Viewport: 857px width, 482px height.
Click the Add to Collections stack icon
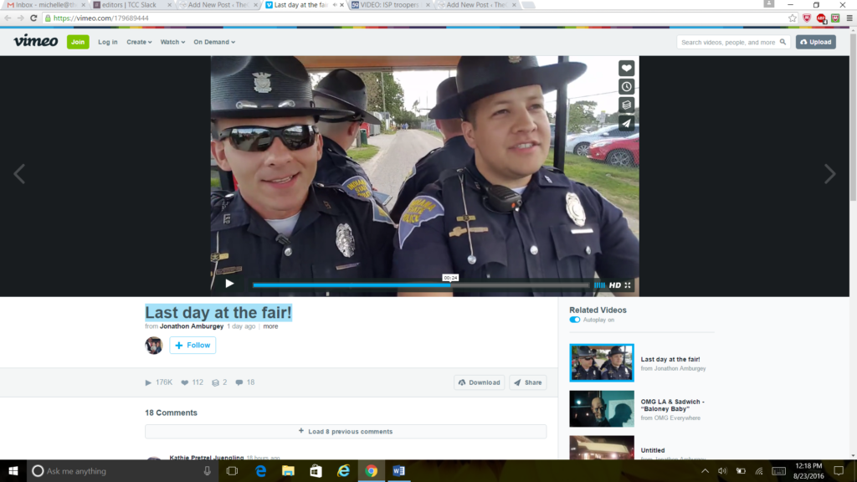point(626,105)
